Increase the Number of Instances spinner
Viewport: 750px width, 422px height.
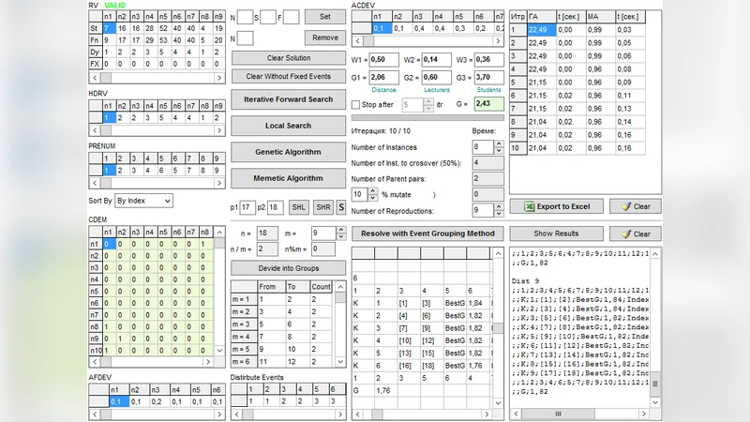(x=499, y=143)
